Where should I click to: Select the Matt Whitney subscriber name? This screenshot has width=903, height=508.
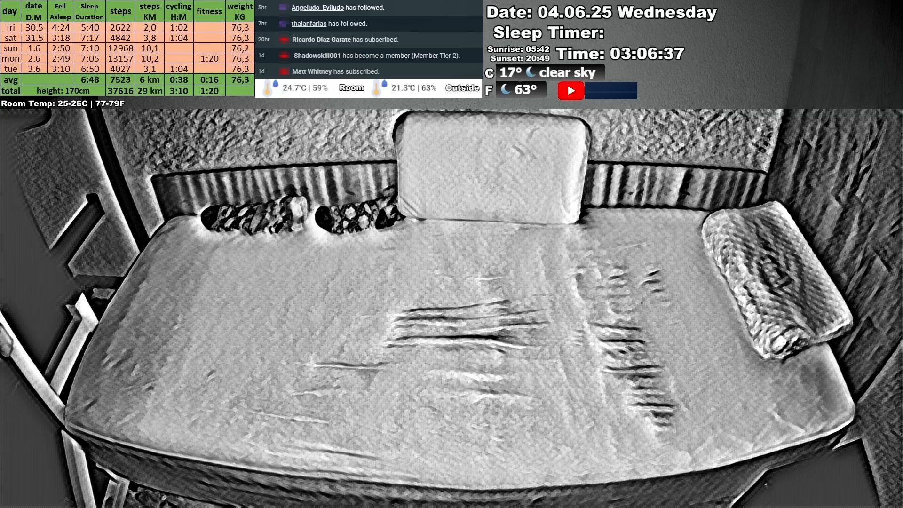312,71
